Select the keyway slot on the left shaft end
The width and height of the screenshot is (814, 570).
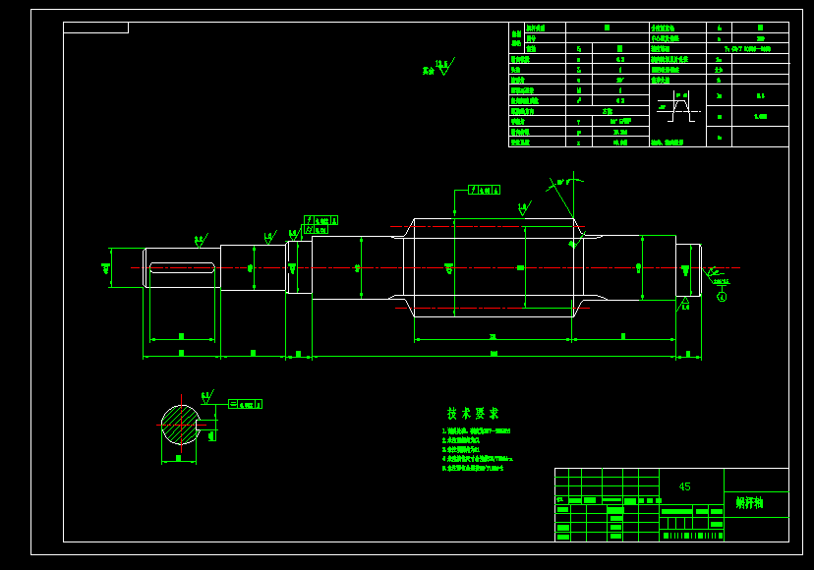click(x=182, y=268)
